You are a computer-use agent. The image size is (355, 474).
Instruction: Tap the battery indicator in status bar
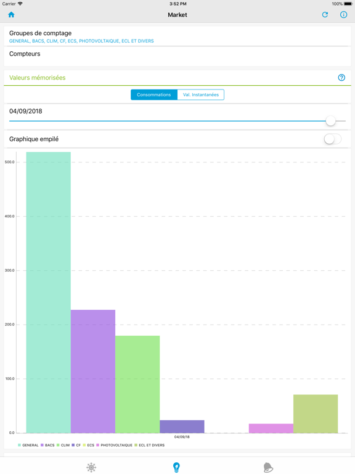[348, 4]
